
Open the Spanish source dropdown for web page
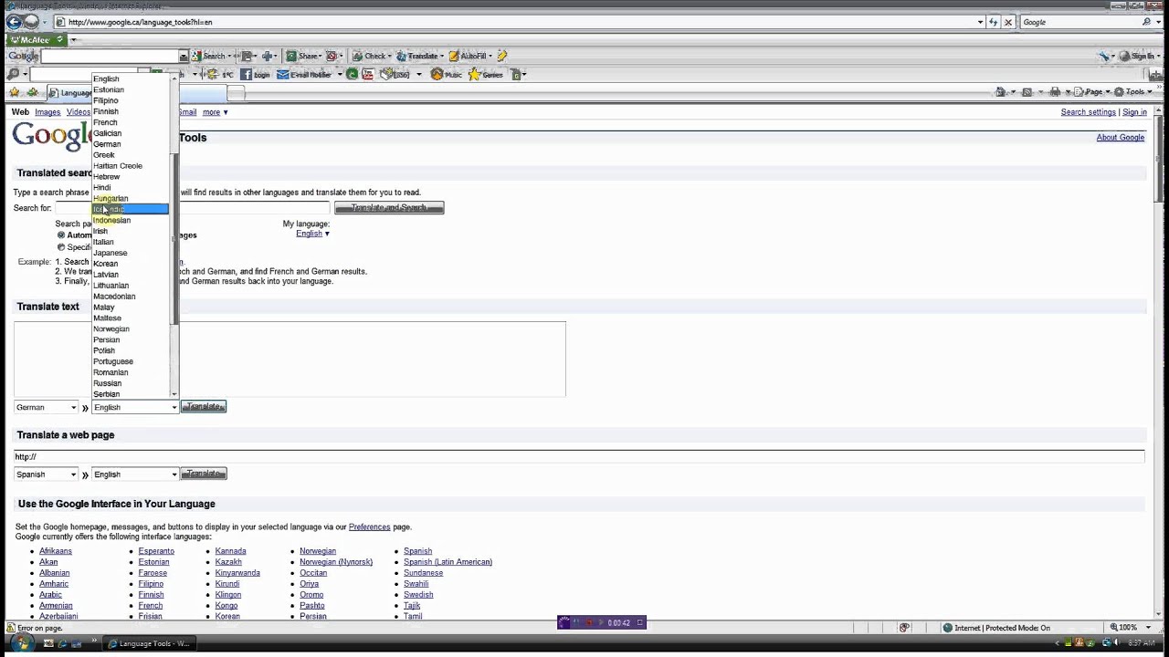coord(47,474)
